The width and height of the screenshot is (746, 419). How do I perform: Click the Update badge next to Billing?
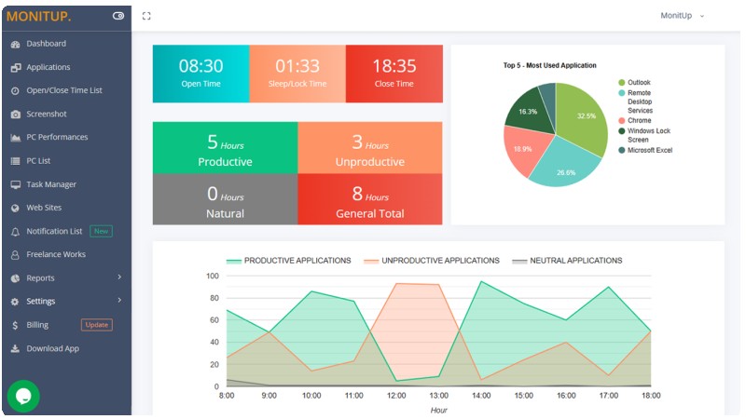[x=97, y=325]
